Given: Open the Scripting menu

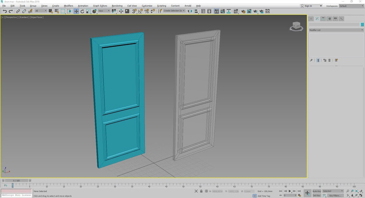Looking at the screenshot, I should (162, 6).
